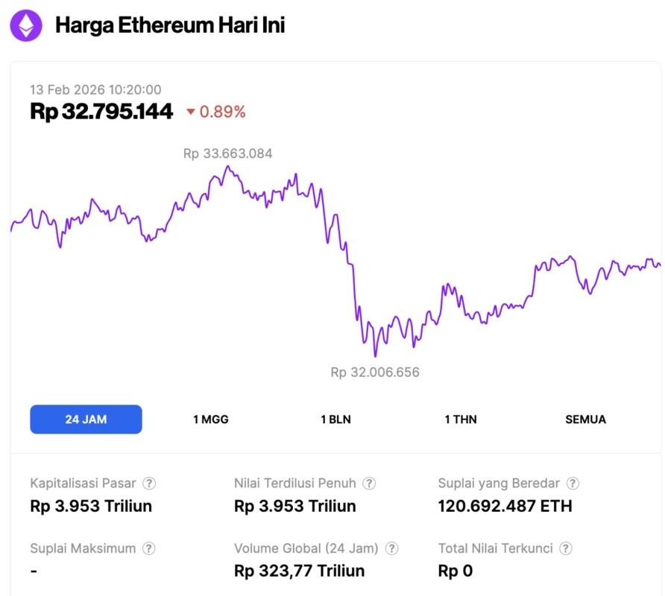This screenshot has width=665, height=596.
Task: Click the 0.89% price change percentage
Action: [222, 112]
